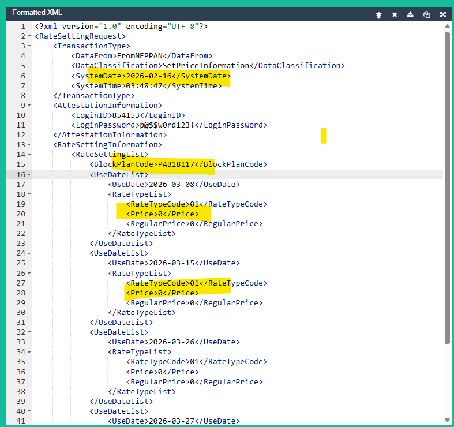Place cursor in the PAB18117 block plan code
Image resolution: width=454 pixels, height=427 pixels.
pos(176,164)
